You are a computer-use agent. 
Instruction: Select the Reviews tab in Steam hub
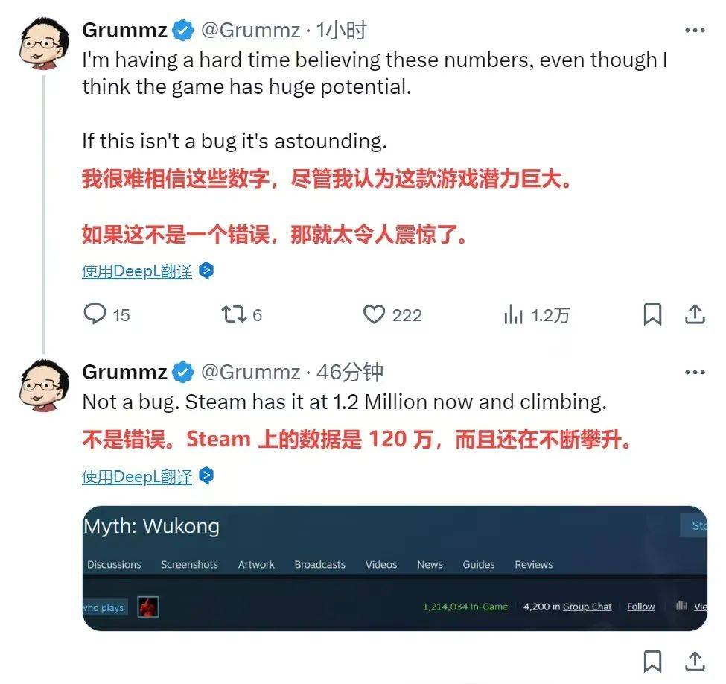[x=534, y=565]
